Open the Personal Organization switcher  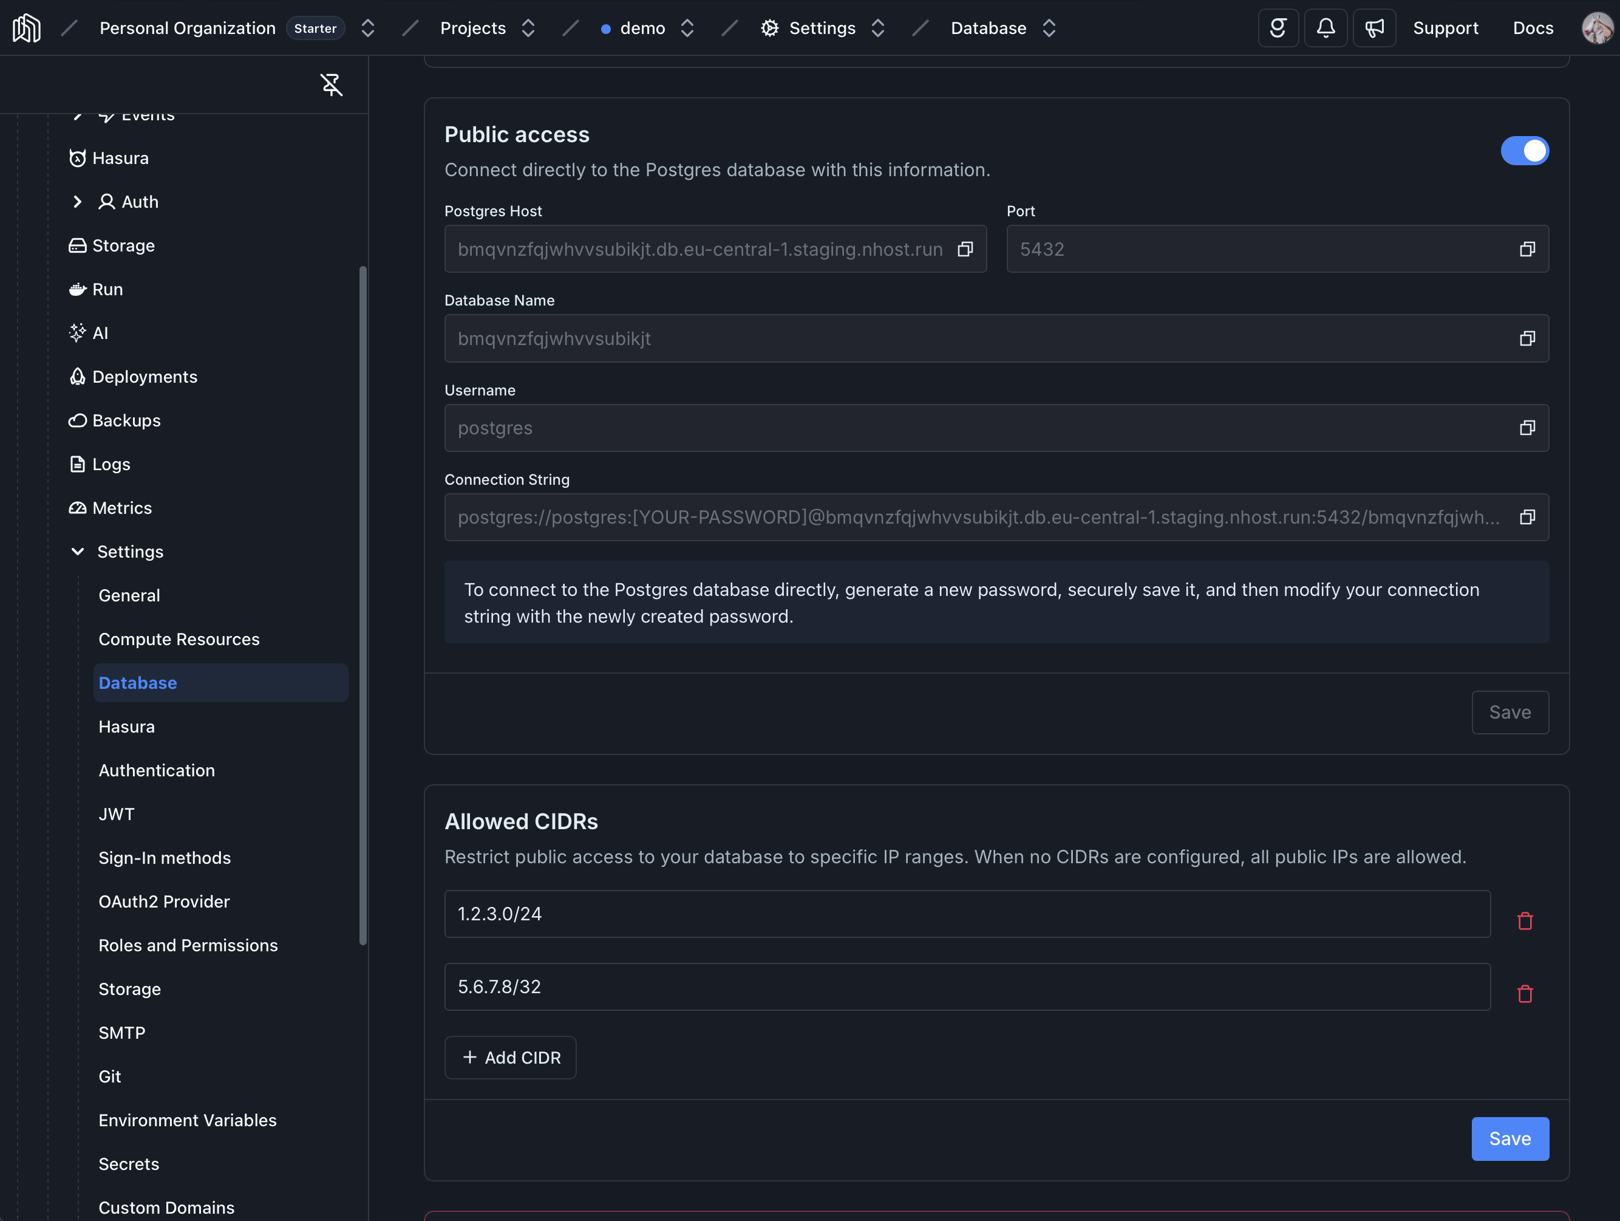coord(367,29)
